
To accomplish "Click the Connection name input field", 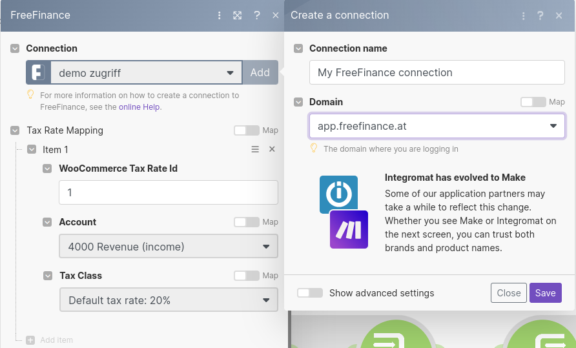I will [437, 73].
